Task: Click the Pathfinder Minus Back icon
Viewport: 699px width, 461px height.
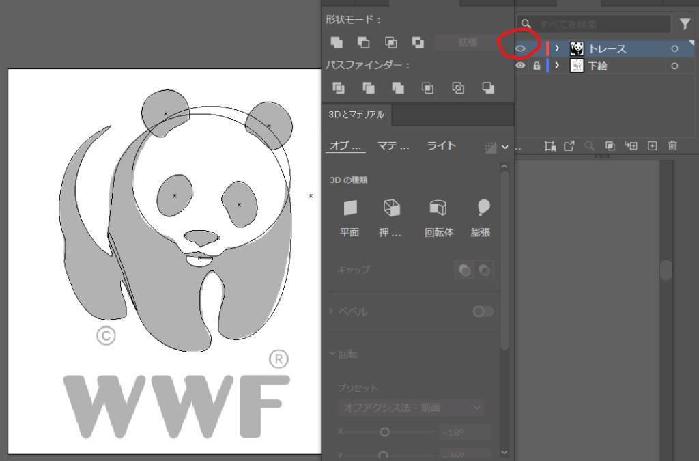Action: pos(488,87)
